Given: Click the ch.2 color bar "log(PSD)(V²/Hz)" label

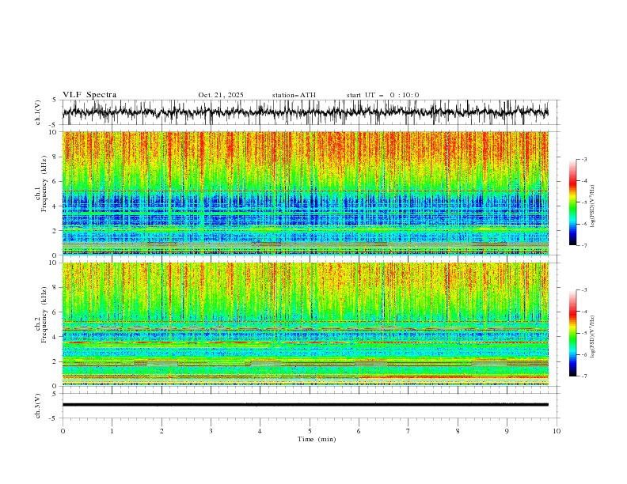Looking at the screenshot, I should pos(593,336).
